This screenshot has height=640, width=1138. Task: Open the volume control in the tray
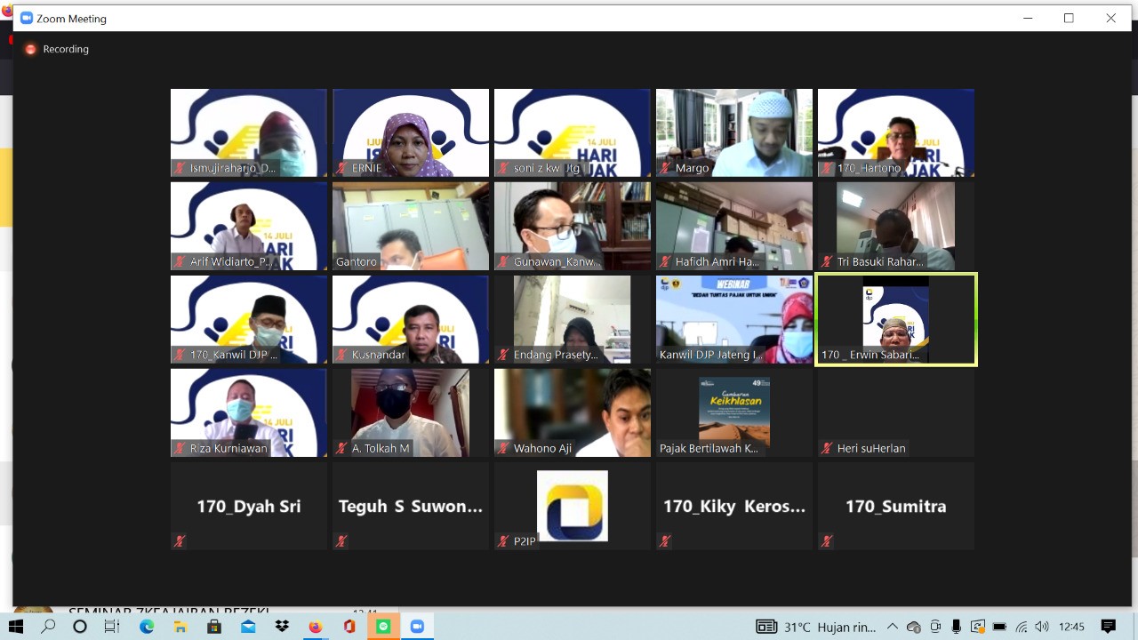click(1041, 627)
